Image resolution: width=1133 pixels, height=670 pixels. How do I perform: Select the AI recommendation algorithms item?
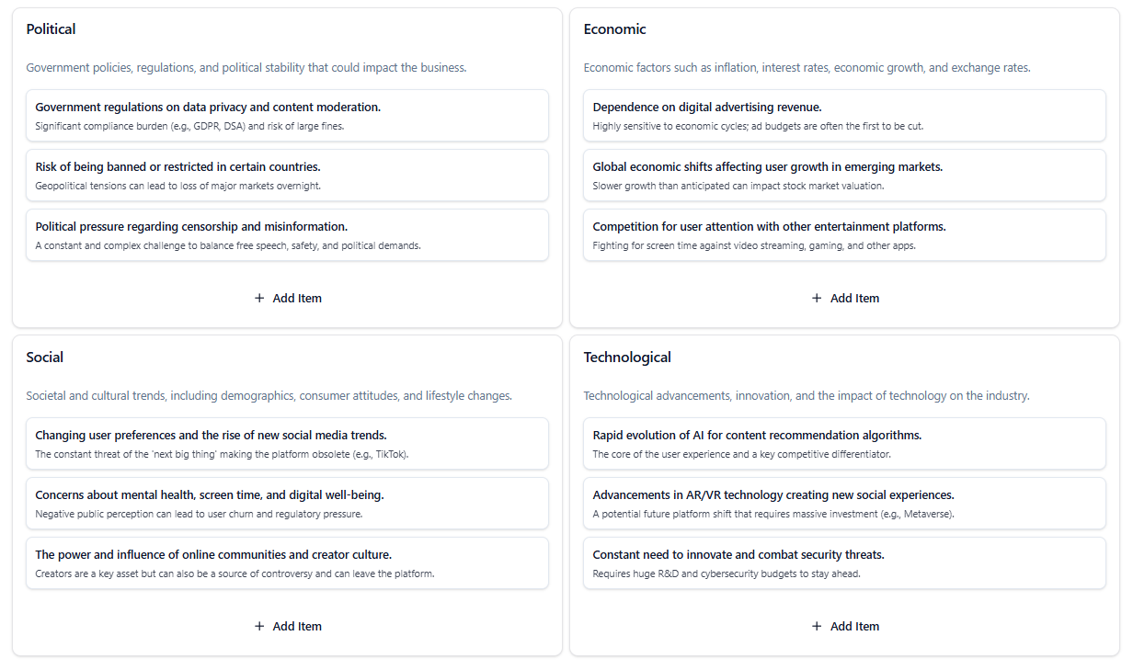tap(844, 444)
